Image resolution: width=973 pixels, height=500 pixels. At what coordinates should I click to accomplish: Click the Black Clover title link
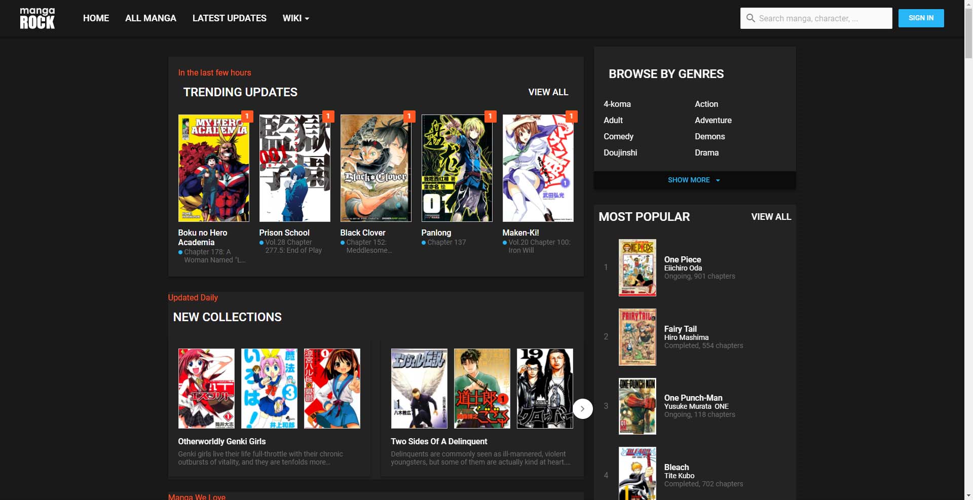[363, 233]
